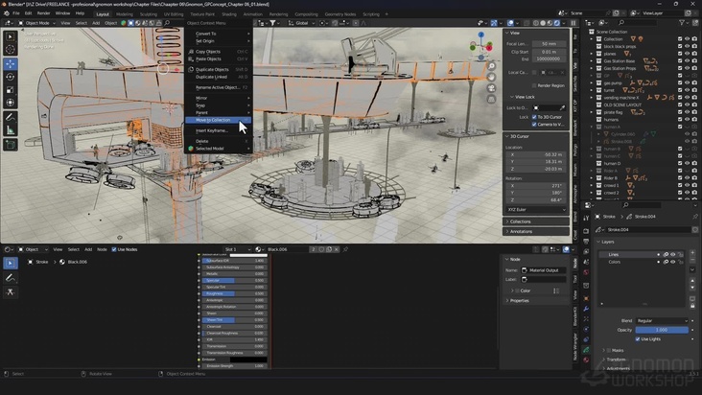Select the Move tool in viewport toolbar
This screenshot has height=395, width=702.
tap(11, 64)
